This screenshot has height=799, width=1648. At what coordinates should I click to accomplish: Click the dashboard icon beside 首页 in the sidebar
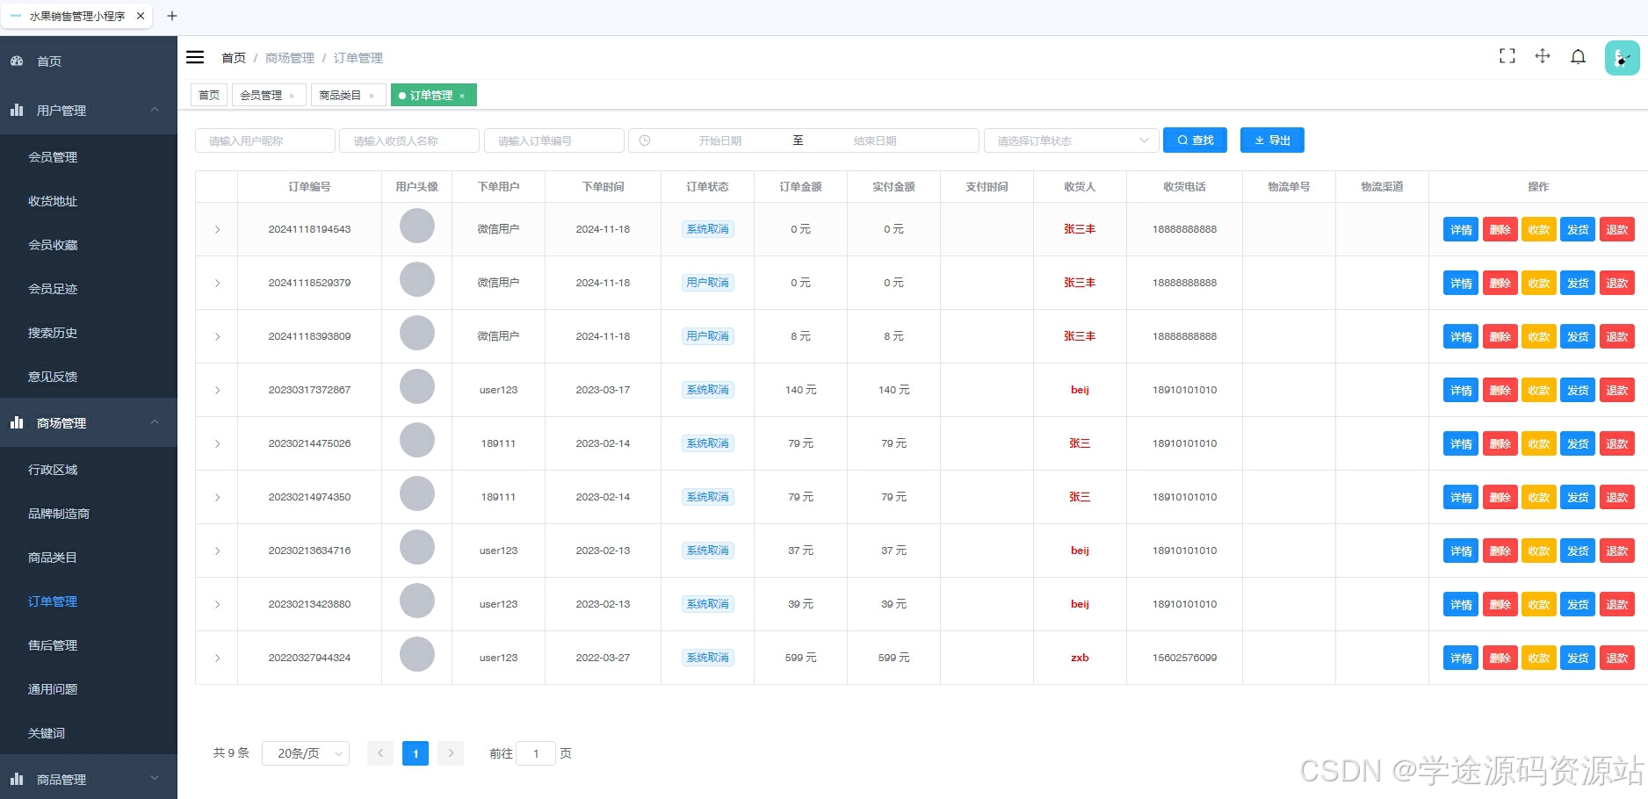pyautogui.click(x=17, y=61)
